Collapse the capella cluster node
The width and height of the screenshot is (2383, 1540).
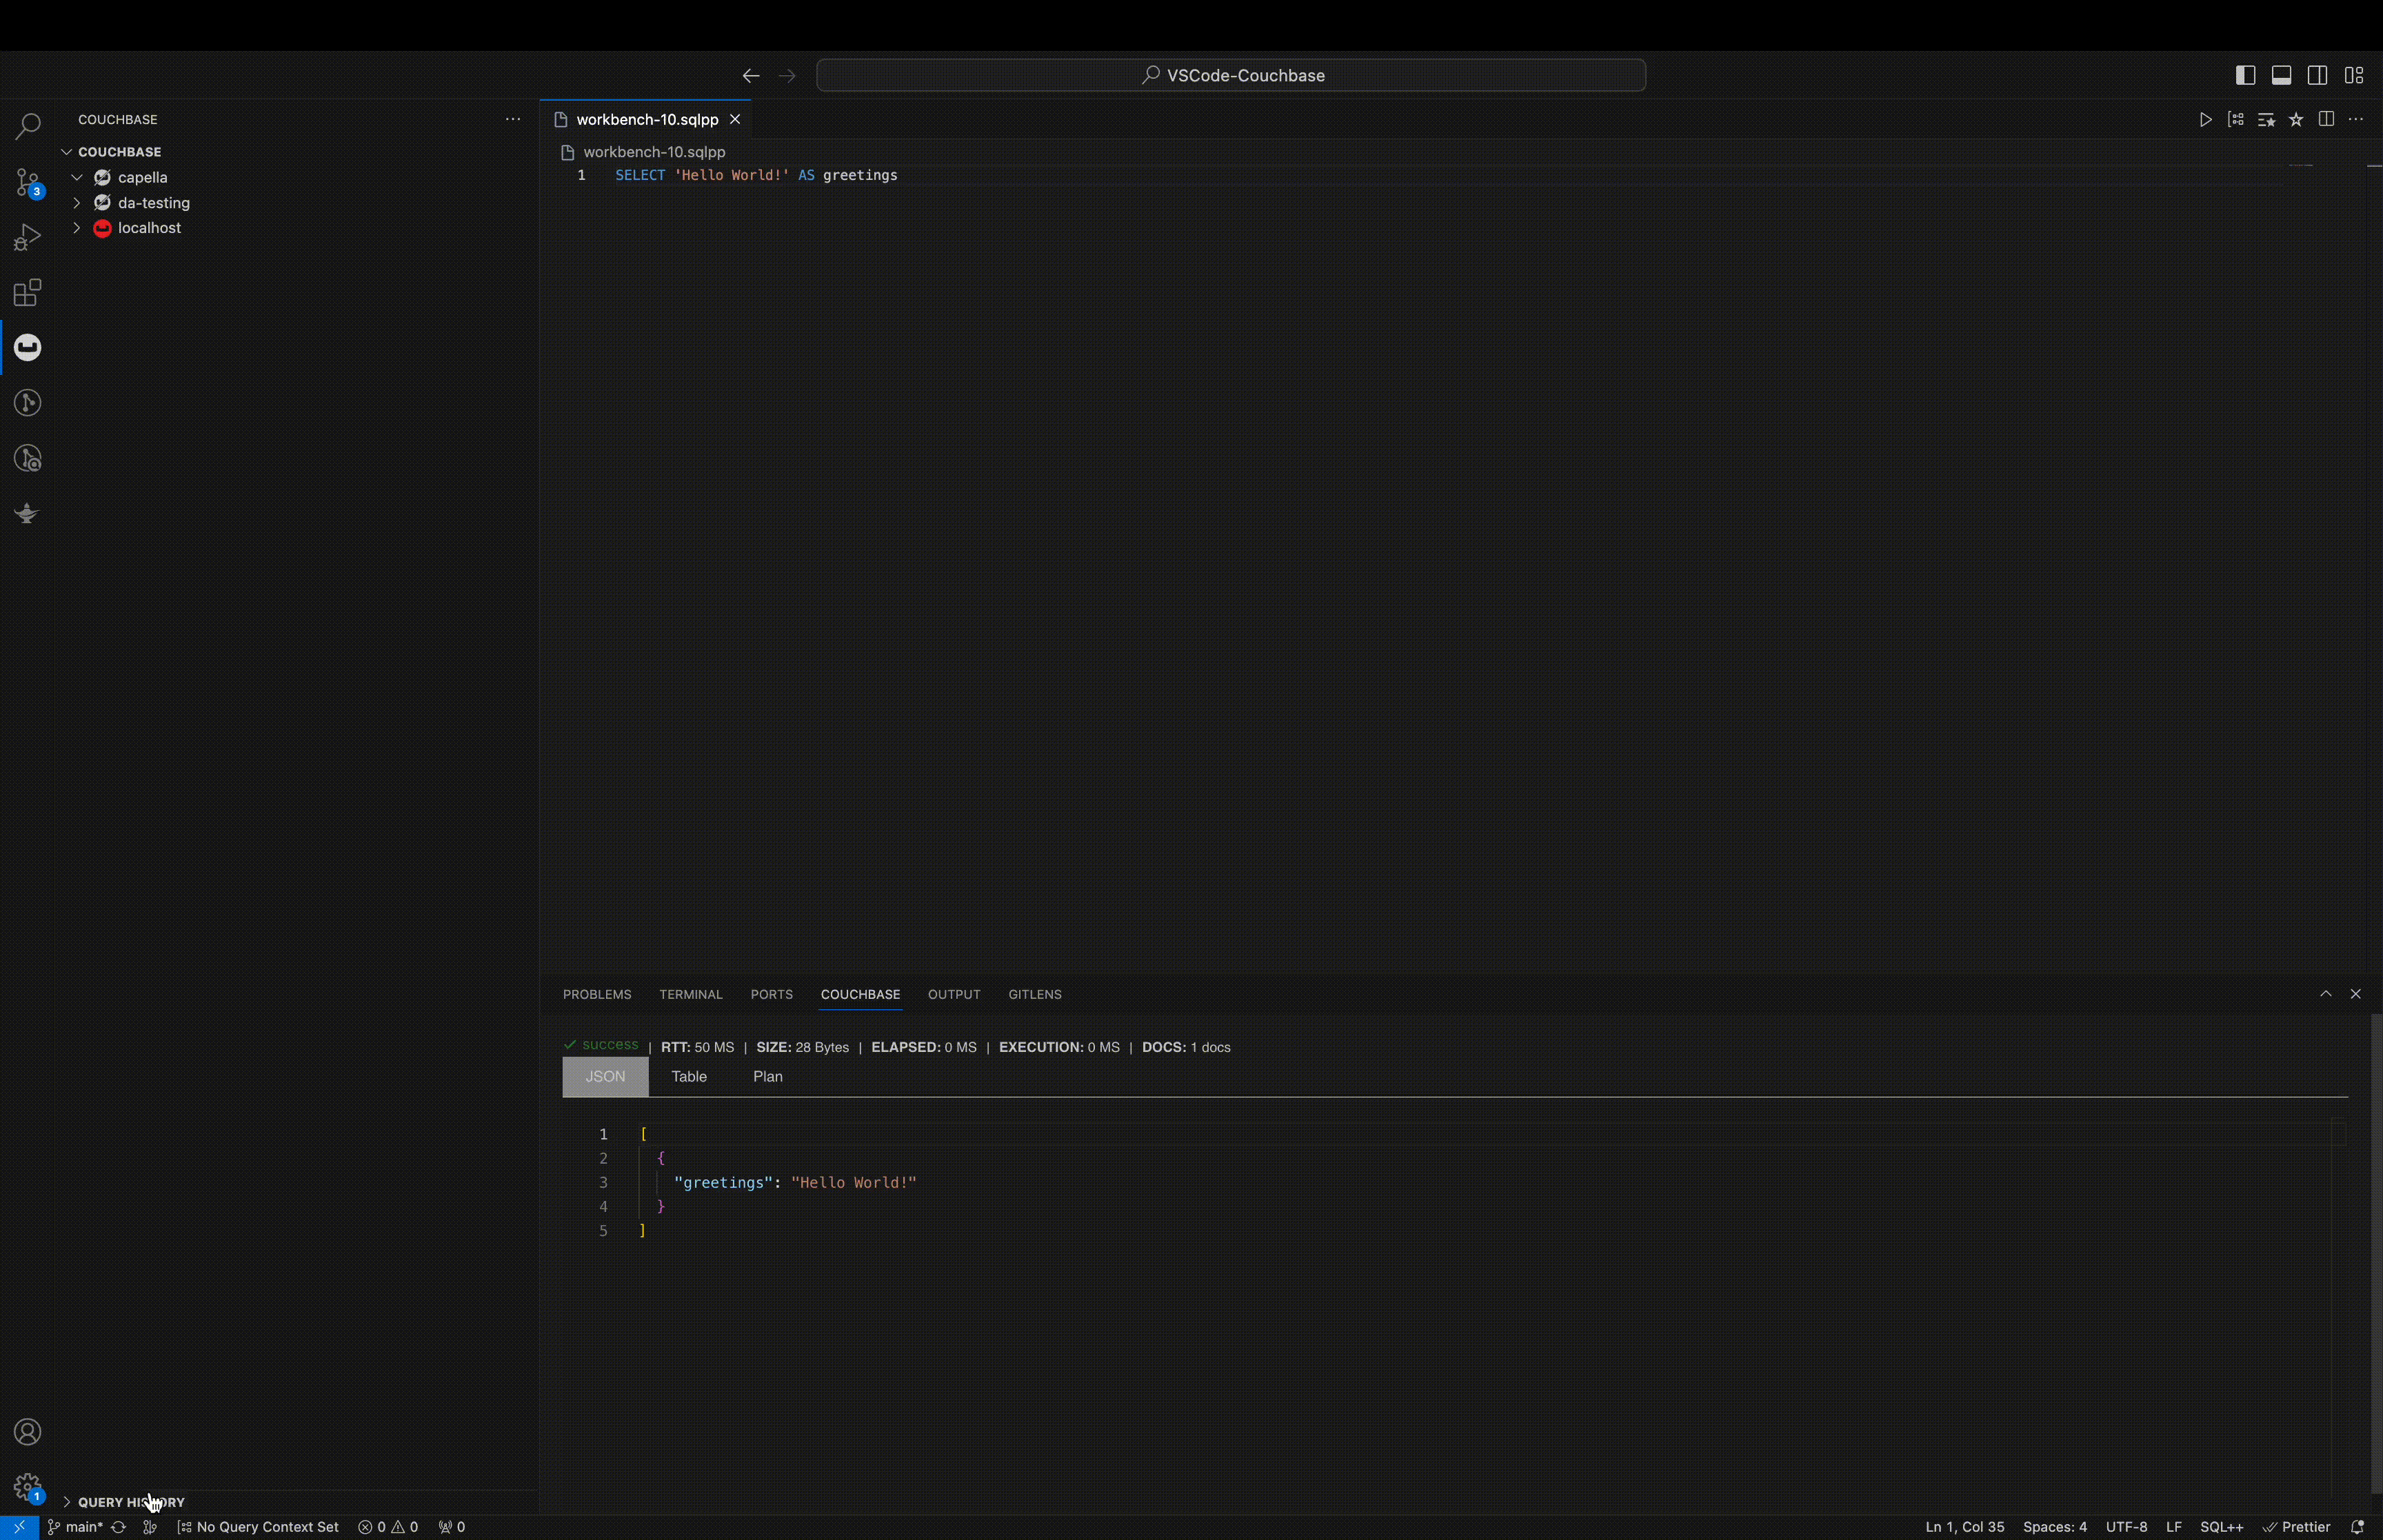click(x=77, y=177)
